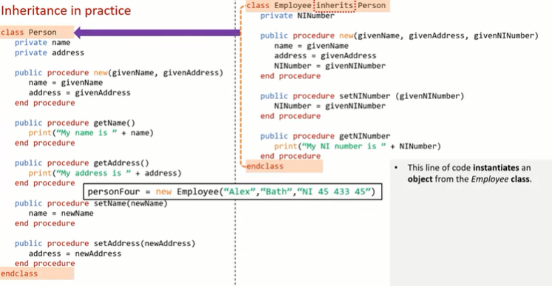Screen dimensions: 552x286
Task: Click the "My NI number is" print statement
Action: [357, 146]
